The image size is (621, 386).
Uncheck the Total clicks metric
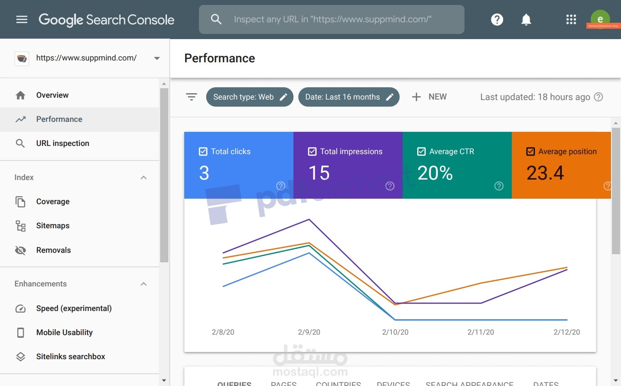[x=202, y=151]
